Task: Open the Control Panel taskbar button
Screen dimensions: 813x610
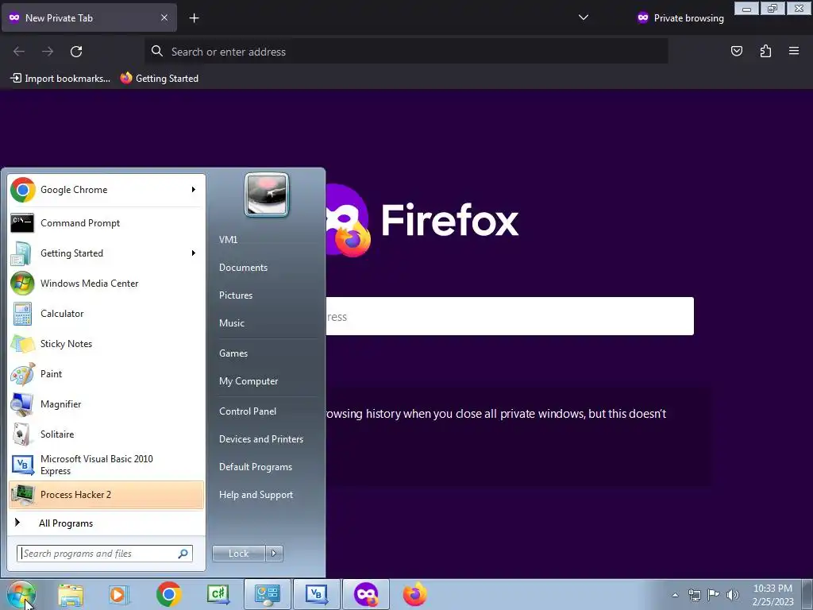Action: pos(267,594)
